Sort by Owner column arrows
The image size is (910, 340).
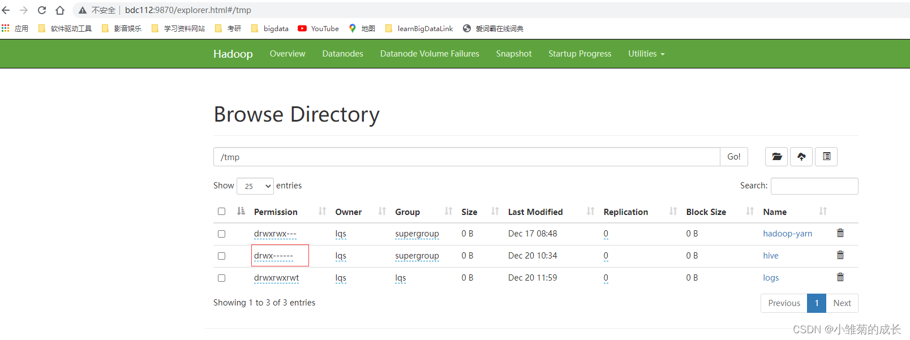click(x=382, y=212)
